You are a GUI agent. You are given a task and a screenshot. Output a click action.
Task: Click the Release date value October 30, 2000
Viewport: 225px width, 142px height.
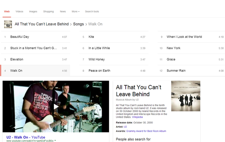[143, 123]
